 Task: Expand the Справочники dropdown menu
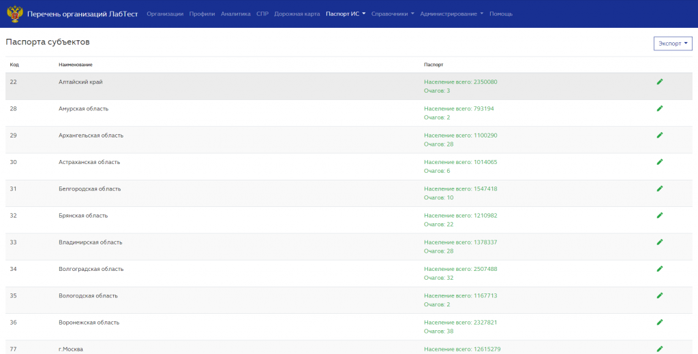coord(393,14)
